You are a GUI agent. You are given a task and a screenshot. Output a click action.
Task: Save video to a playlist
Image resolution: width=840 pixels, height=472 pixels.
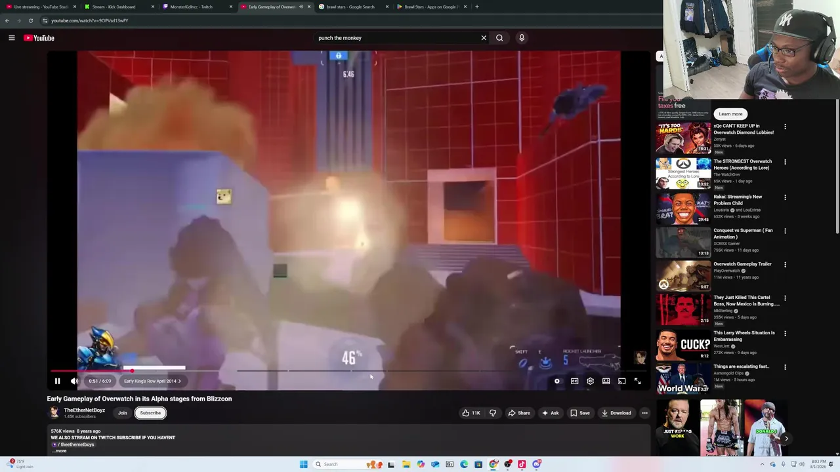(x=580, y=413)
